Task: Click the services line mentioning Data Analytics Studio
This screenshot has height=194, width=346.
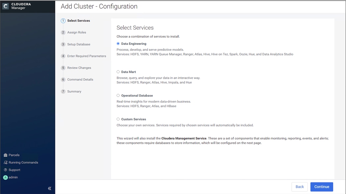Action: tap(205, 54)
